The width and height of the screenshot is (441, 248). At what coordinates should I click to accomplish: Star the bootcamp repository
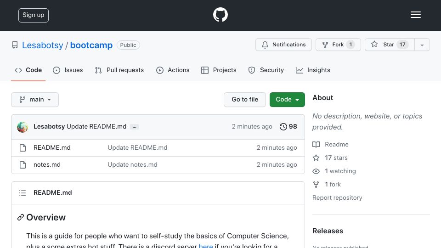click(x=390, y=45)
